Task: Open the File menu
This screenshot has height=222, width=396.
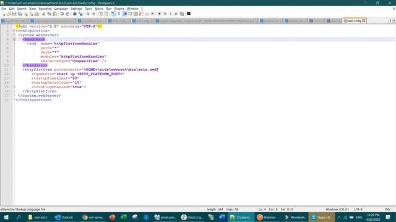Action: click(x=4, y=9)
